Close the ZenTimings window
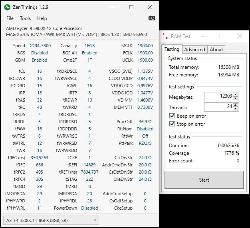The height and width of the screenshot is (228, 250). click(x=150, y=7)
